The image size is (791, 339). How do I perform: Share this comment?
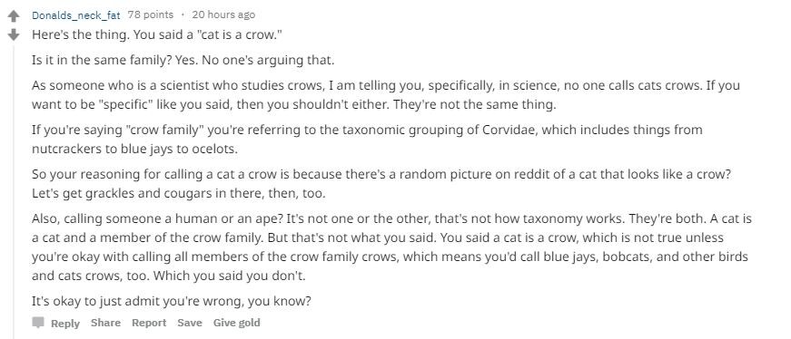(x=105, y=323)
